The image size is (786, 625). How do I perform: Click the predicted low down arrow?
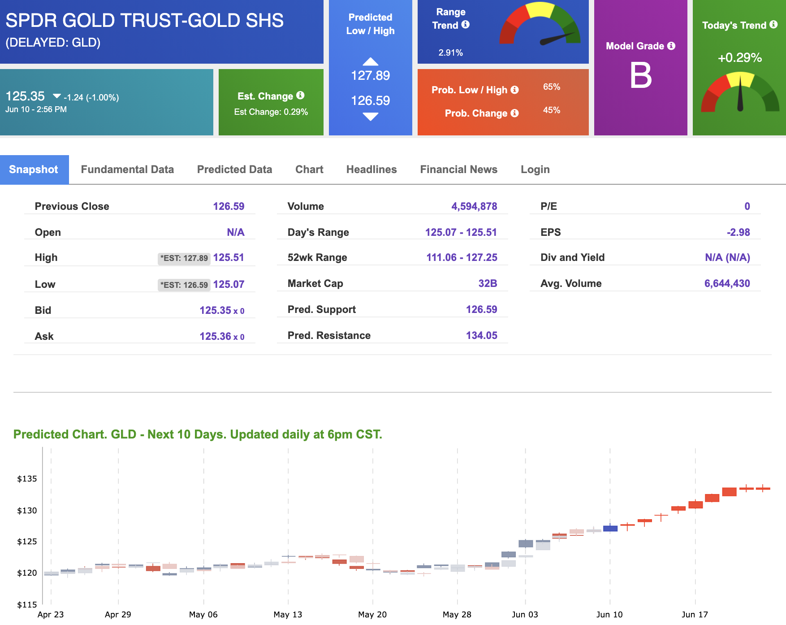371,117
